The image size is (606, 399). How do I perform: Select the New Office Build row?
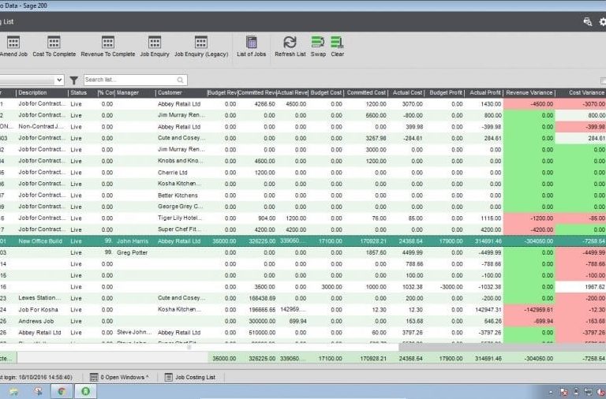[303, 241]
